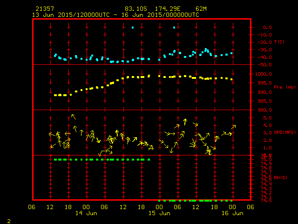The height and width of the screenshot is (224, 298).
Task: Pick the "2.0" wind speed tick label
Action: point(267,140)
